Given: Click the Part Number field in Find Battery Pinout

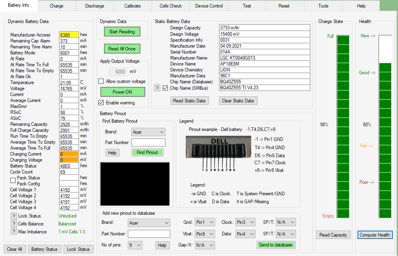Looking at the screenshot, I should pyautogui.click(x=148, y=142).
